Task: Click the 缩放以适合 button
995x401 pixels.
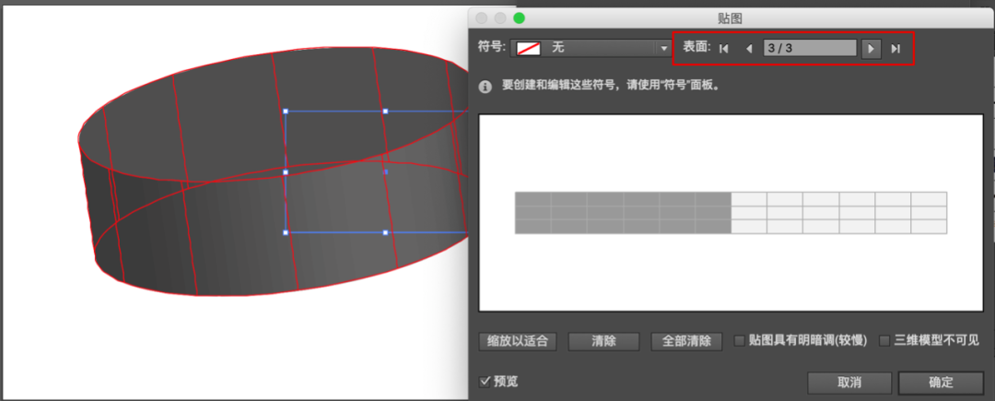Action: 517,341
